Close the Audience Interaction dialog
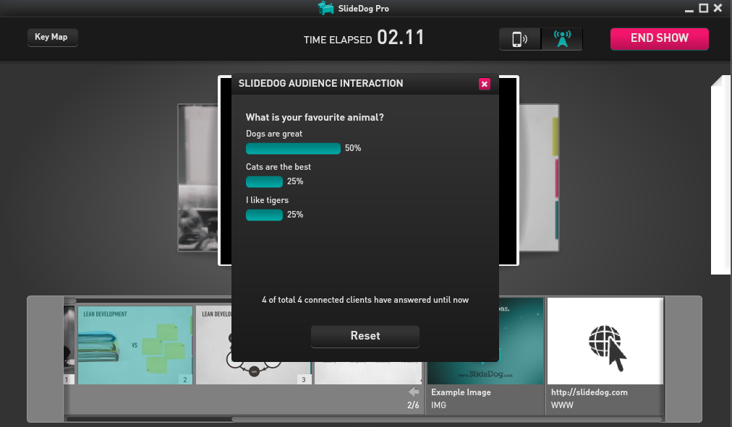The width and height of the screenshot is (732, 427). (484, 84)
